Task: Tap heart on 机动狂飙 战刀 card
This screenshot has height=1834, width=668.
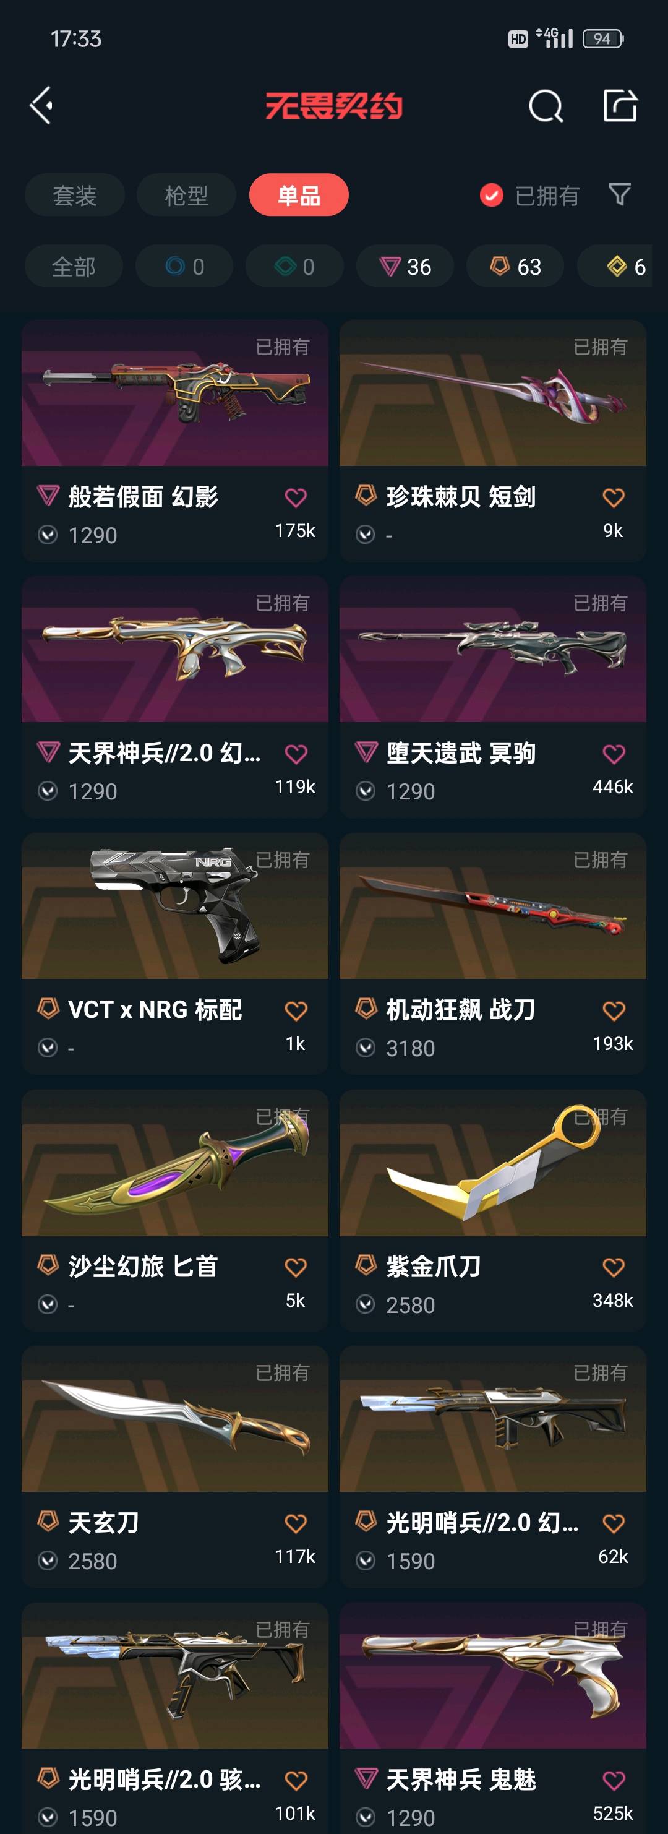Action: tap(613, 1010)
